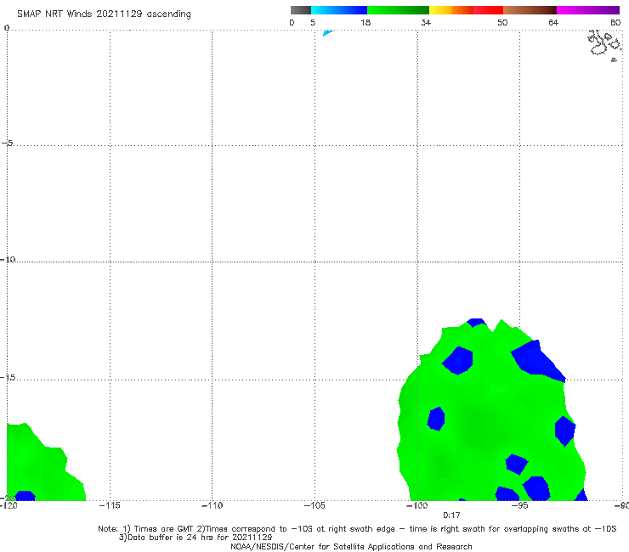Click the longitude label '-110'

(212, 505)
